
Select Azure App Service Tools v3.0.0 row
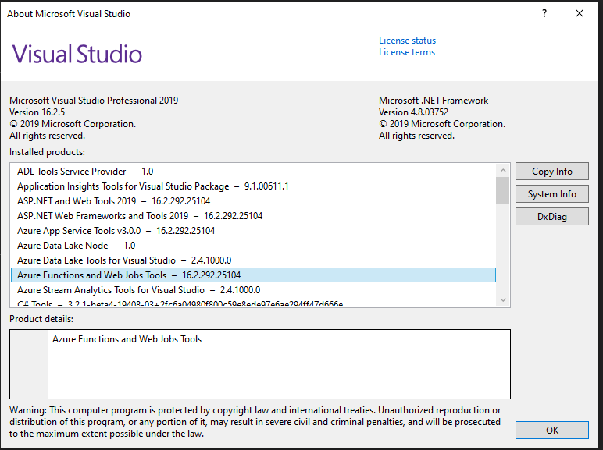[x=253, y=230]
